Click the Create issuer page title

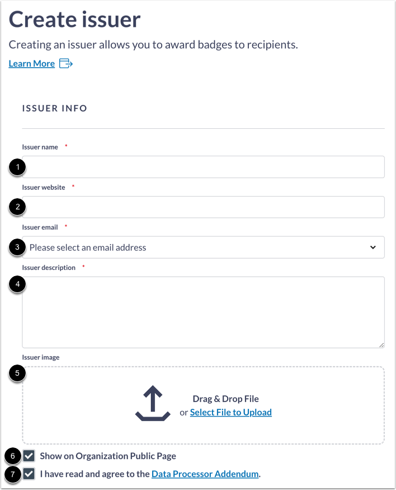tap(74, 20)
